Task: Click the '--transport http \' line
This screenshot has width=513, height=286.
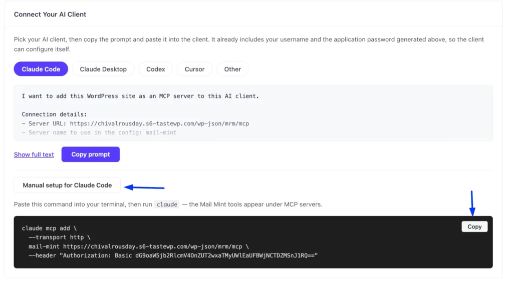Action: [x=60, y=237]
